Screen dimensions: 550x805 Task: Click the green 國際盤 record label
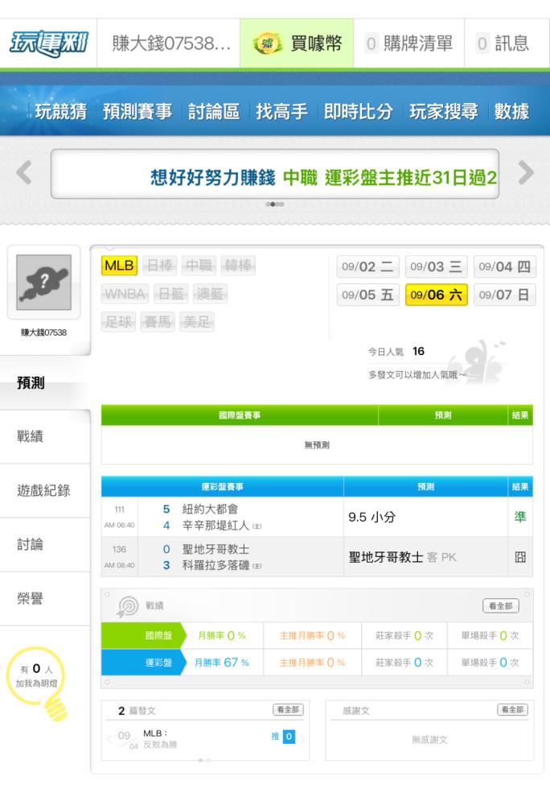(142, 636)
